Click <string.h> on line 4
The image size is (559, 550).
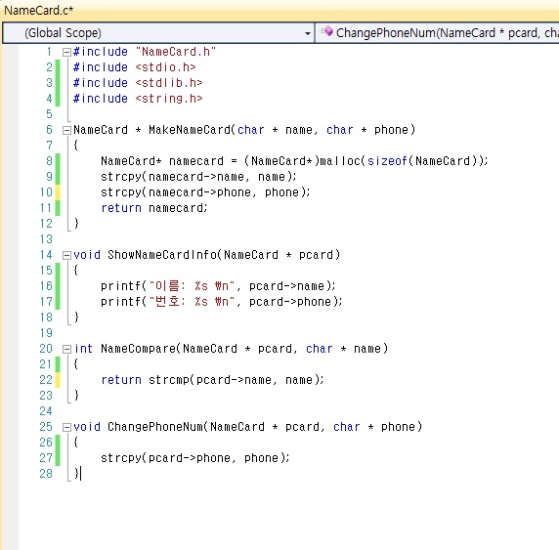tap(169, 99)
